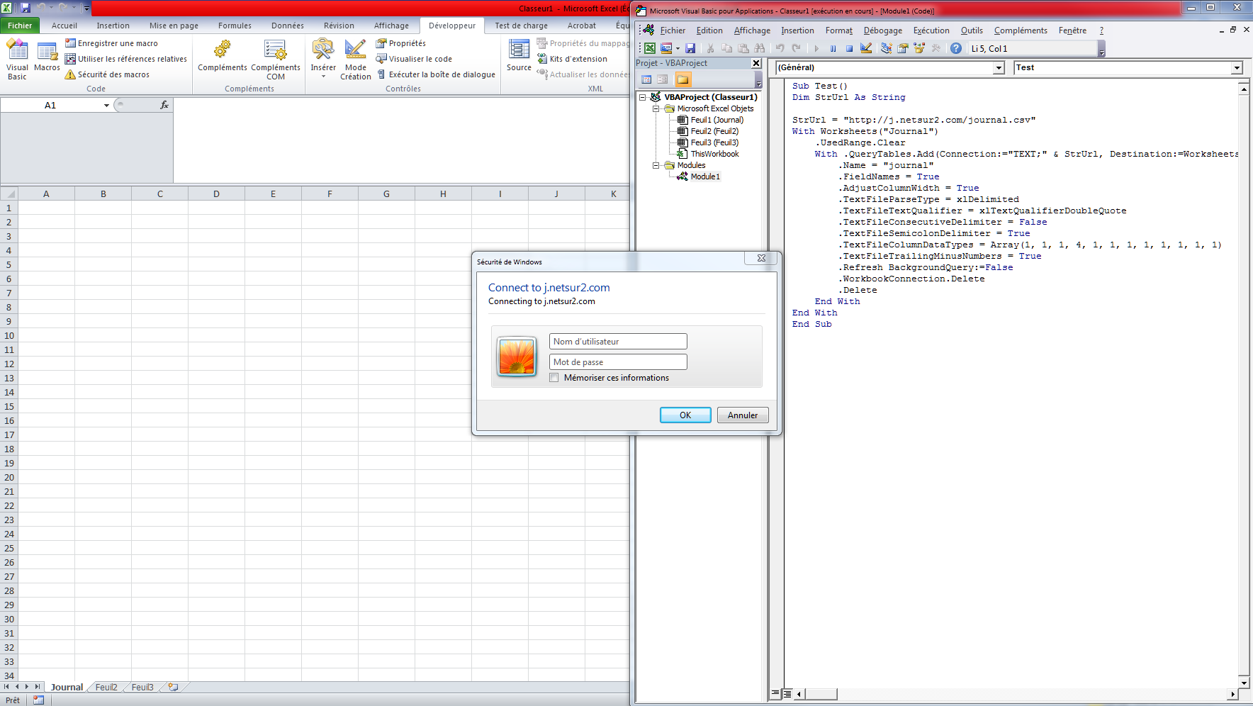Switch to the Test de charge tab
Screen dimensions: 1253x706
[522, 26]
